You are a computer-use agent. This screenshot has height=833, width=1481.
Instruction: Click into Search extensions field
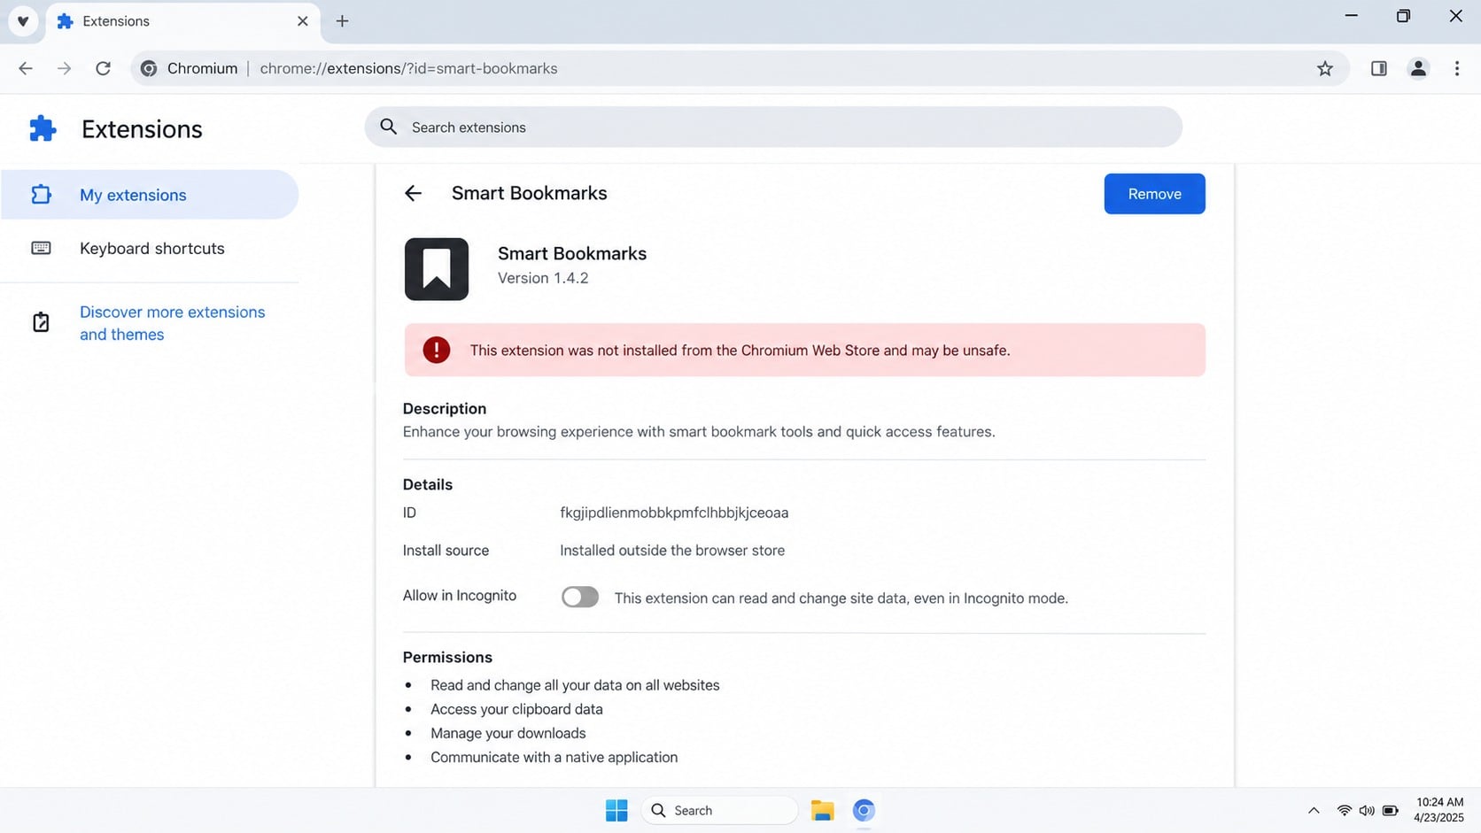point(772,127)
